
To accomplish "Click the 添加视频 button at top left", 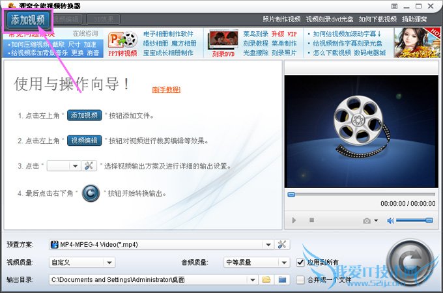I will tap(27, 20).
